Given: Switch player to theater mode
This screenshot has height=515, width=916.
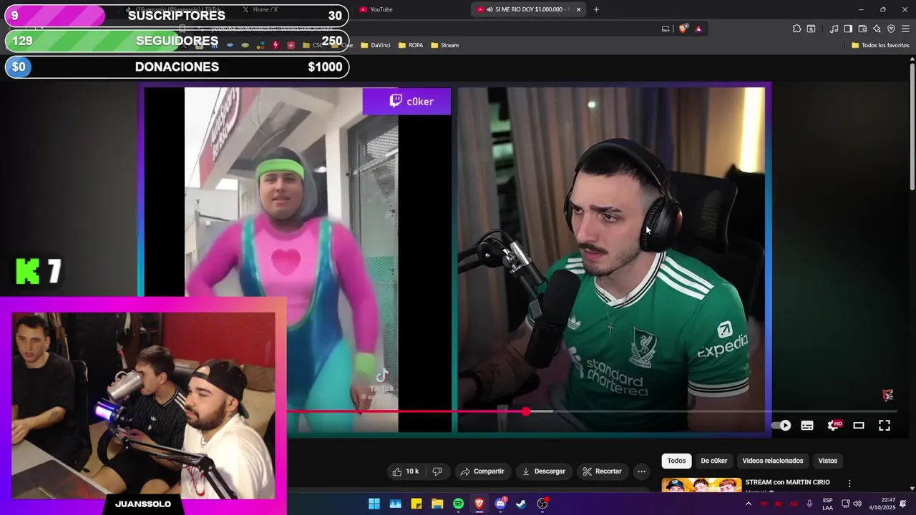Looking at the screenshot, I should 859,426.
